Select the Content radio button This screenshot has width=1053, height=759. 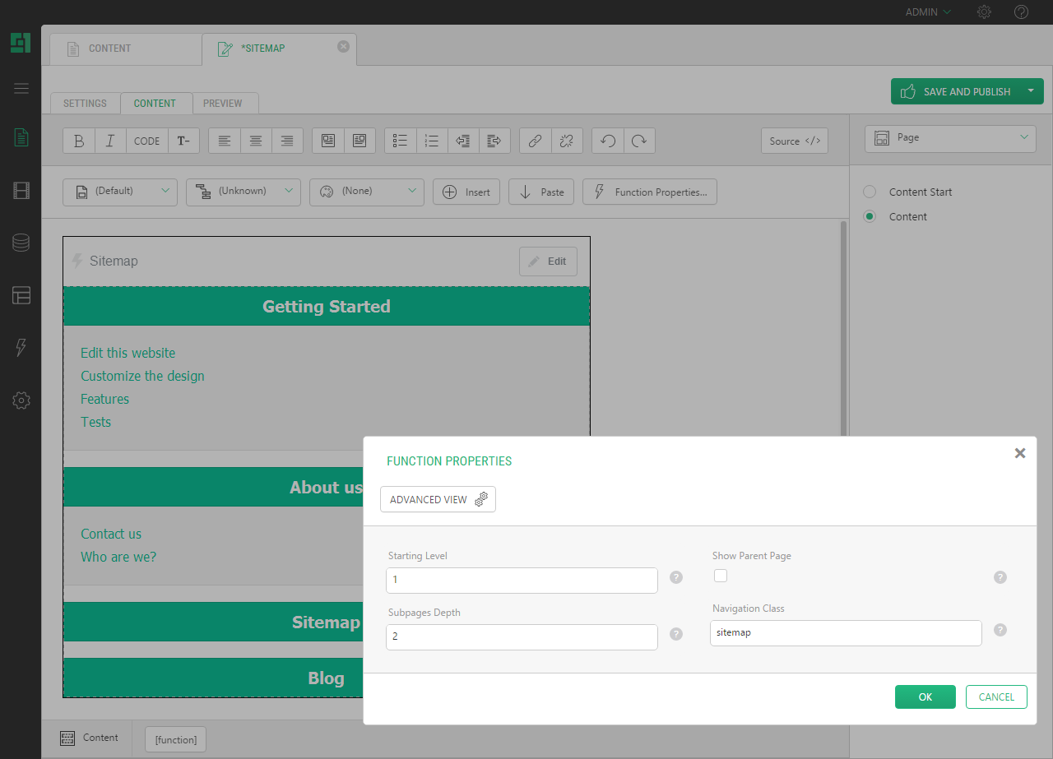click(870, 216)
